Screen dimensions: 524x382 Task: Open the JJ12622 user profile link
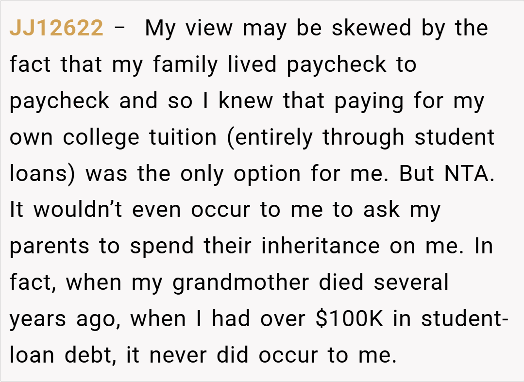[x=56, y=28]
